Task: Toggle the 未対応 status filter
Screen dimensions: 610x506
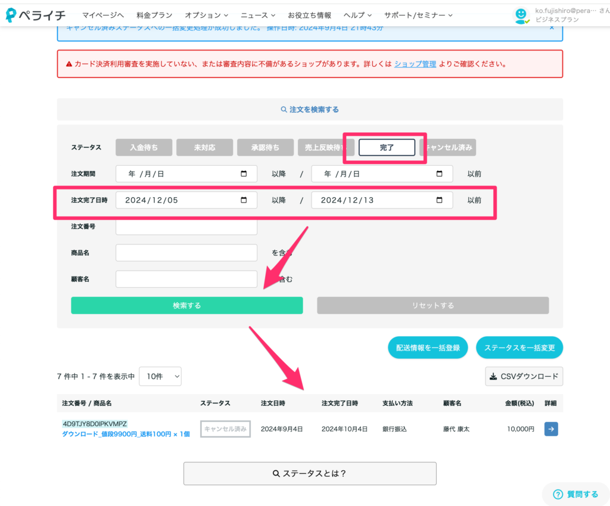Action: 204,147
